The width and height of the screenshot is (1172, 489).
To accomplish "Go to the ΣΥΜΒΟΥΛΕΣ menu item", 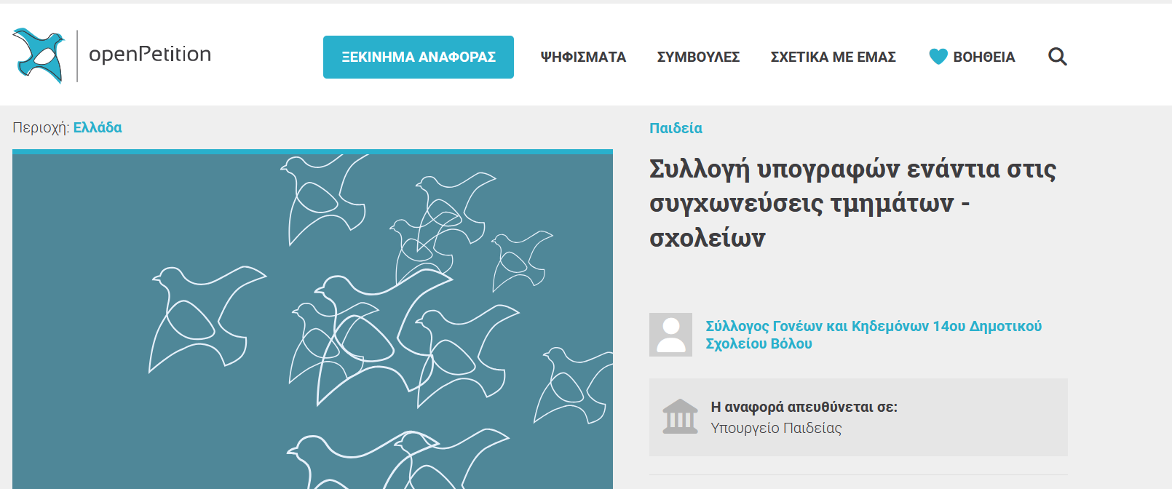I will click(x=698, y=57).
